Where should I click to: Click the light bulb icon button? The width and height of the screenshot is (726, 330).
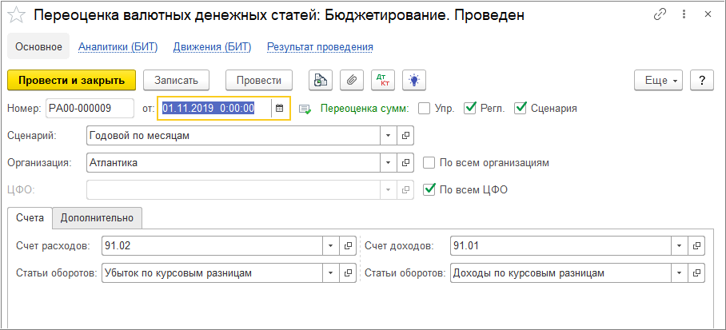[414, 80]
